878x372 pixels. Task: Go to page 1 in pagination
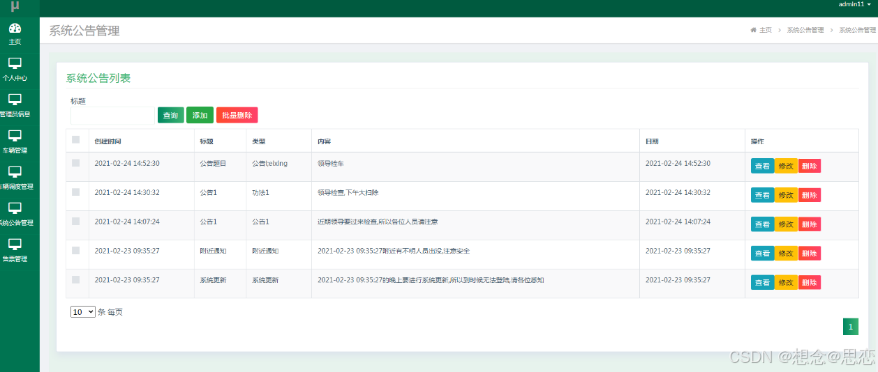[x=850, y=327]
